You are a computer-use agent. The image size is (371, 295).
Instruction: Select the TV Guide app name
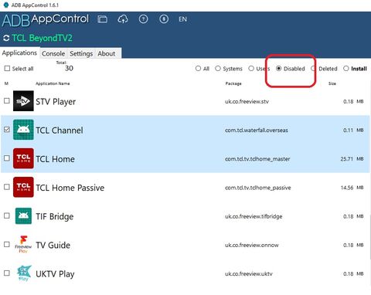[53, 245]
